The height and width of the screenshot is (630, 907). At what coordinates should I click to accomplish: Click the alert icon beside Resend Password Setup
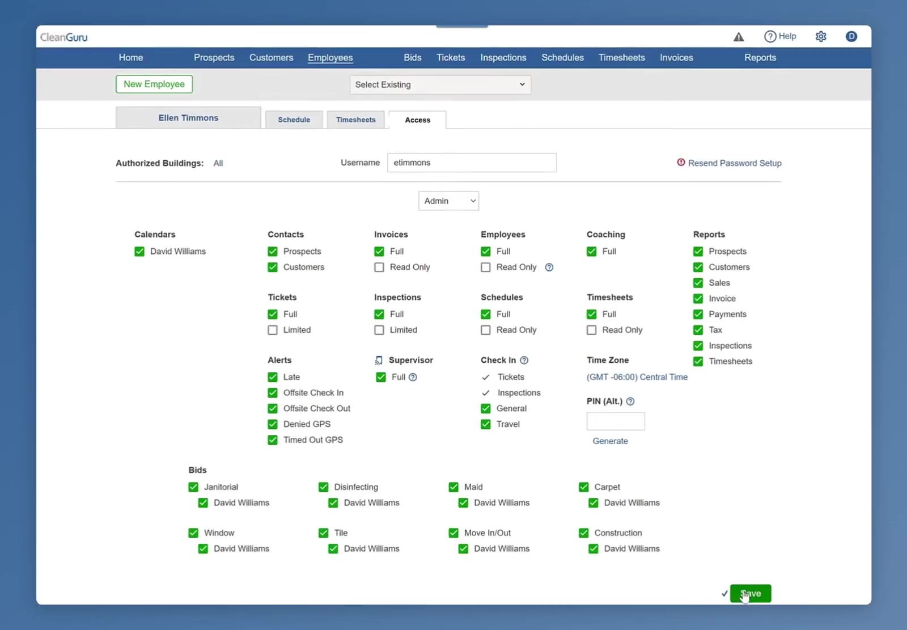click(681, 163)
